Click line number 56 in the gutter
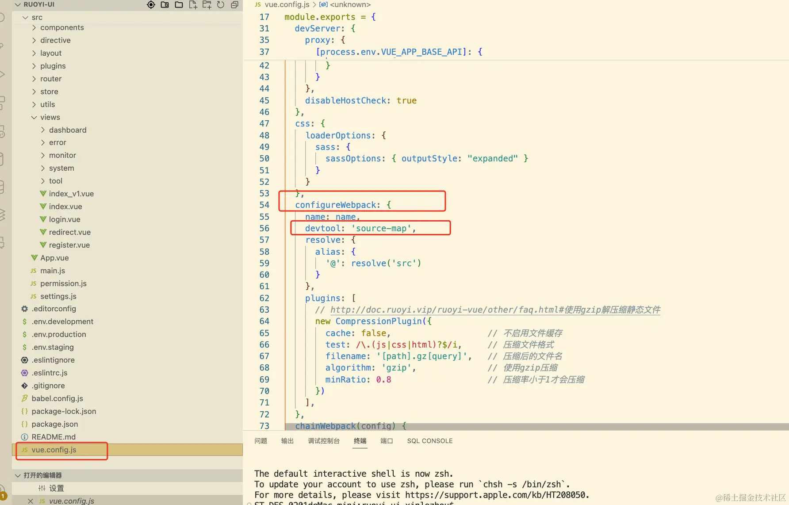789x505 pixels. point(264,228)
